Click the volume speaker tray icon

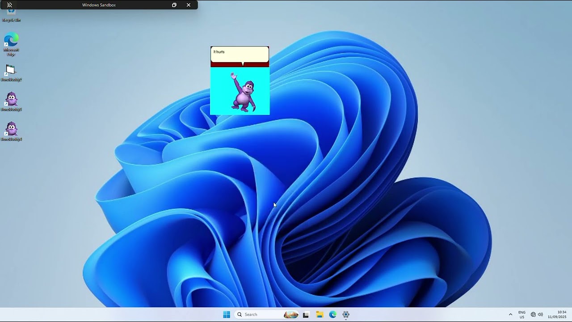(x=540, y=314)
